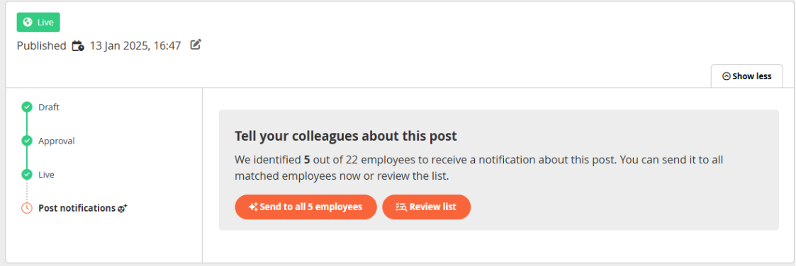796x266 pixels.
Task: Click the calendar clock icon next to Published
Action: (78, 45)
